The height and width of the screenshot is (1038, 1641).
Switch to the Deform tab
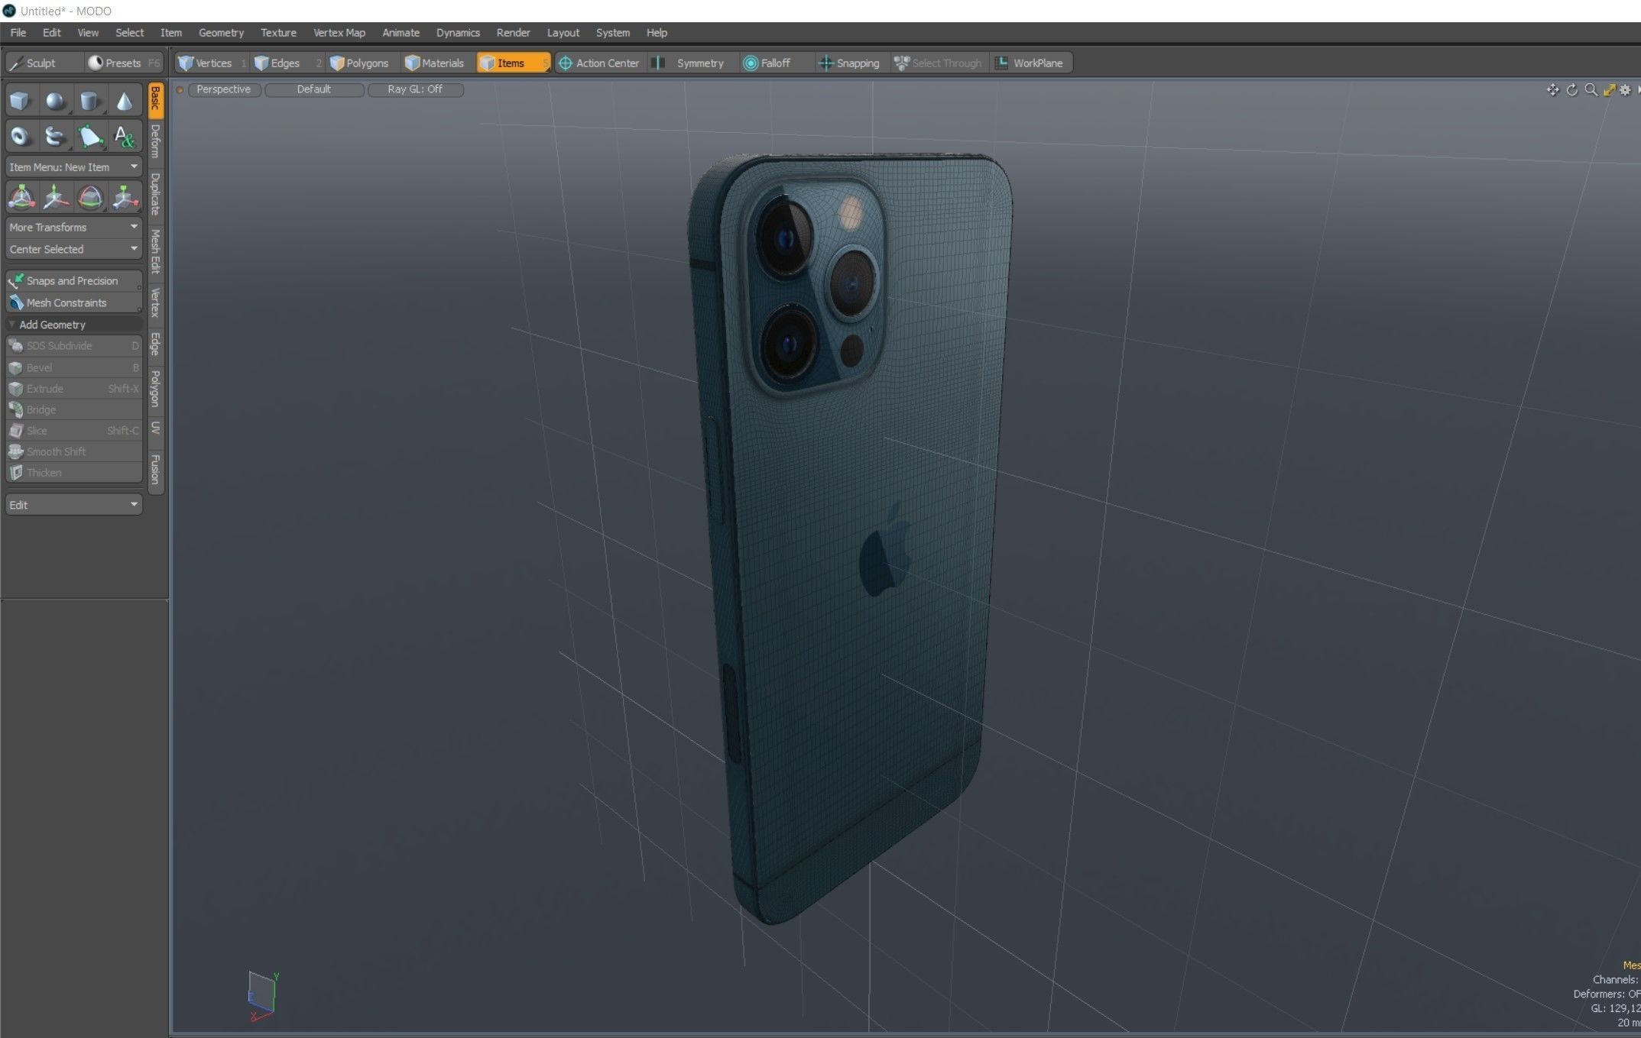pyautogui.click(x=156, y=141)
